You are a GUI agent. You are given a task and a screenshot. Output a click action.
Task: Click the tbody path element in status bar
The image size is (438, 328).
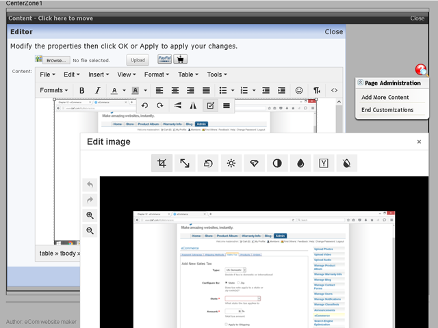(68, 254)
